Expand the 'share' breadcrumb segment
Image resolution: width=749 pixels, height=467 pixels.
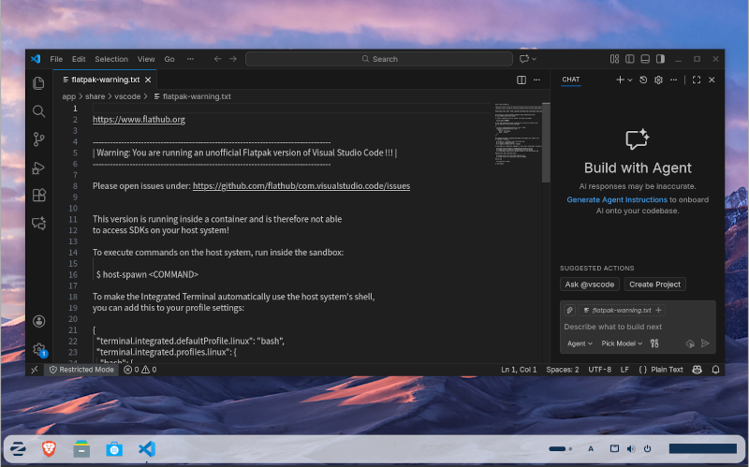(x=95, y=96)
